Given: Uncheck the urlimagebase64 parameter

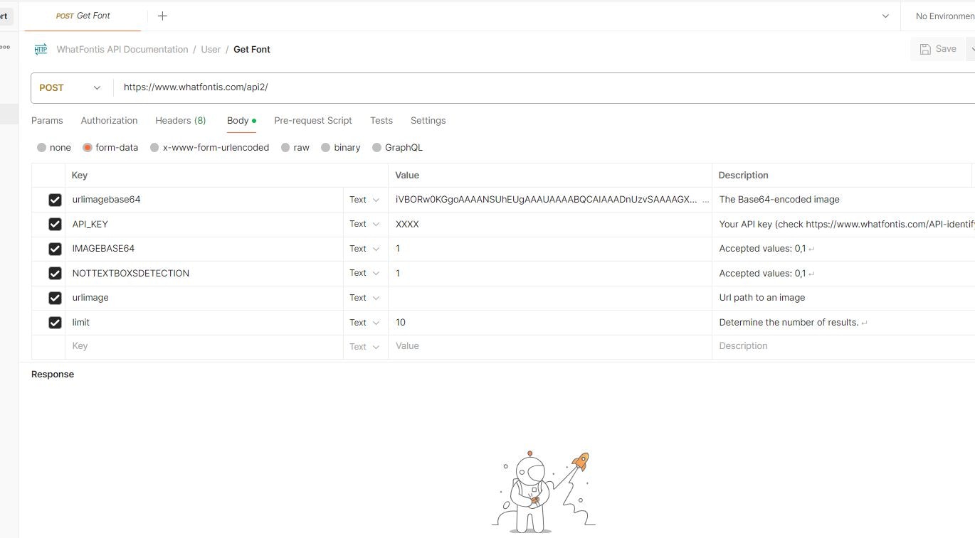Looking at the screenshot, I should (55, 200).
